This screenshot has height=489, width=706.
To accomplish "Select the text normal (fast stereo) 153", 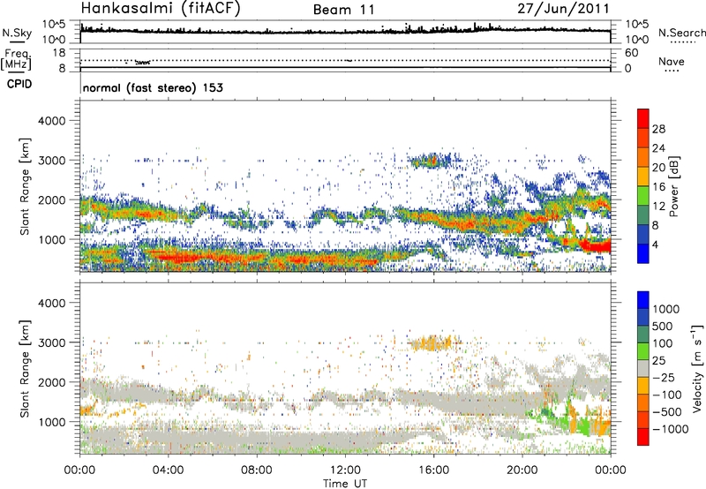I will coord(153,87).
